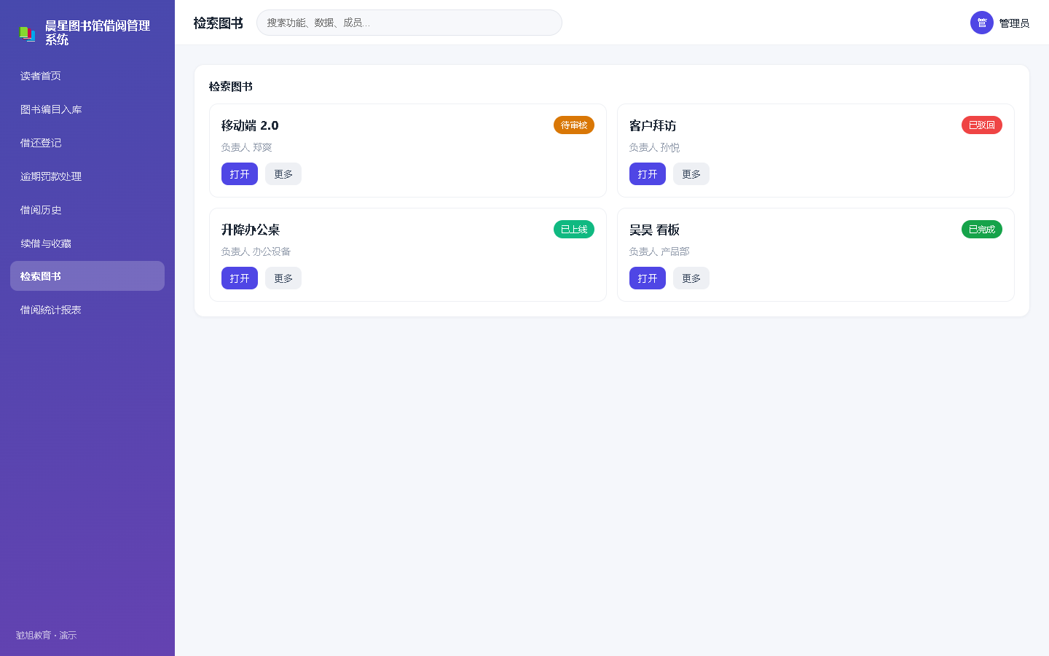This screenshot has width=1049, height=656.
Task: Click the 负责人 孙悦 text
Action: click(x=654, y=147)
